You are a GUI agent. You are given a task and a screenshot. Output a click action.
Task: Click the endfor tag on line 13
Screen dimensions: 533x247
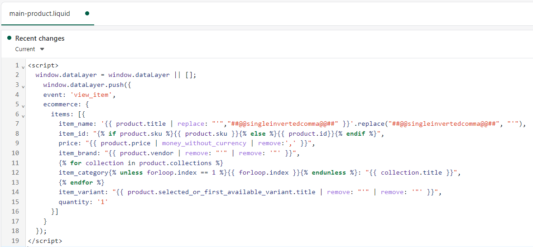click(81, 183)
